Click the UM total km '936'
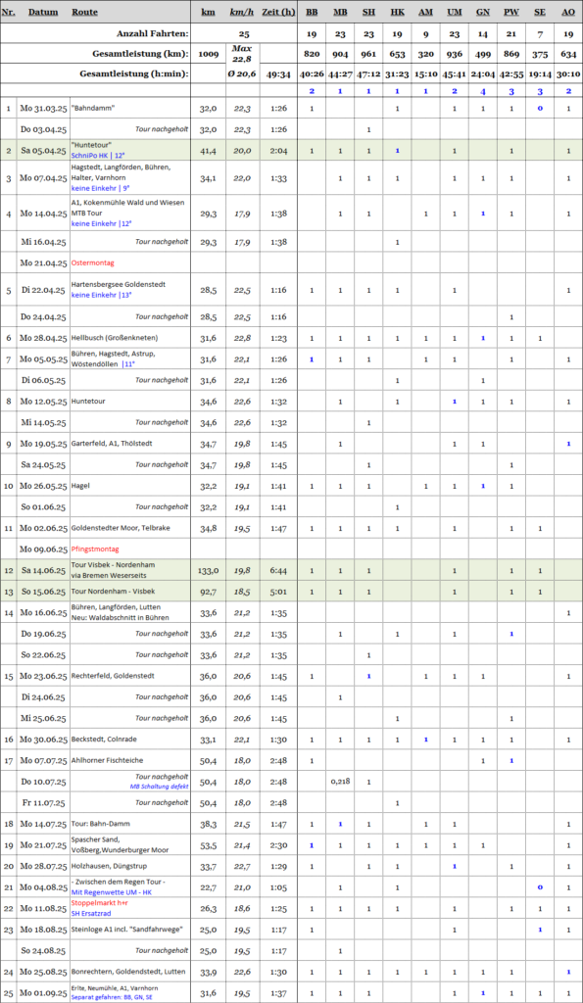 [x=455, y=53]
